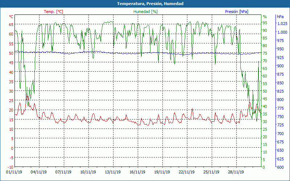
Task: Click '775' on the pressure axis
Action: (x=281, y=108)
